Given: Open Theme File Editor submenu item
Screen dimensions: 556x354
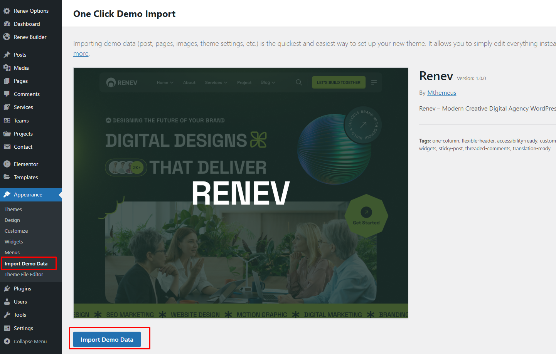Looking at the screenshot, I should click(x=24, y=274).
